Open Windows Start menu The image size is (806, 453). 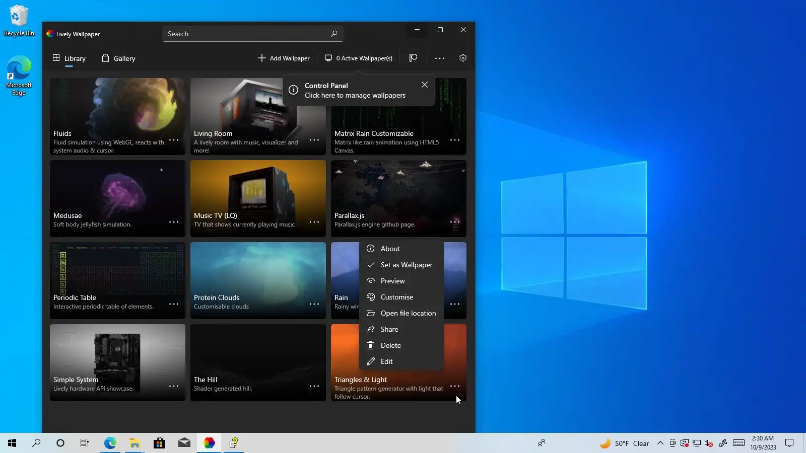coord(12,443)
